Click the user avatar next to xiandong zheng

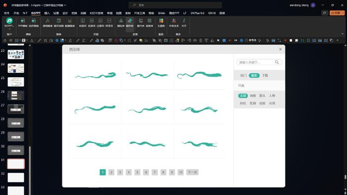click(313, 5)
